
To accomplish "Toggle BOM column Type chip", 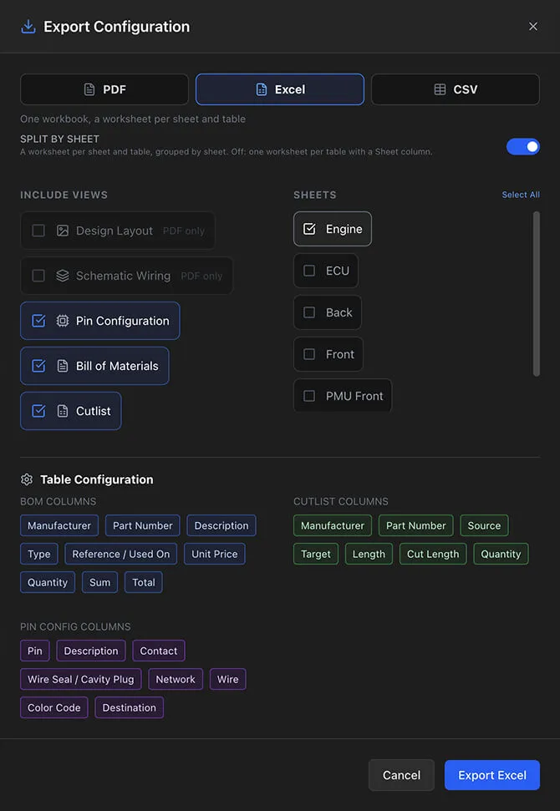I will click(x=39, y=554).
